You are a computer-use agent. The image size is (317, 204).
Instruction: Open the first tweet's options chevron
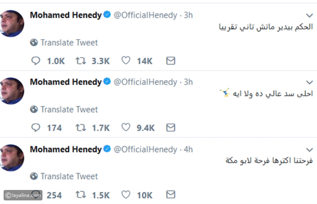tap(309, 15)
